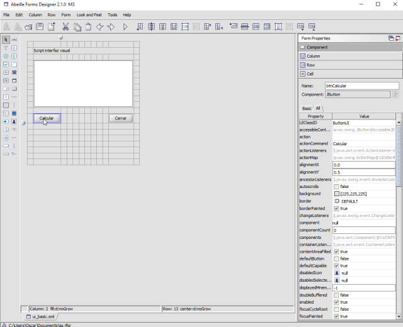
Task: Click the Cerrar button on the form
Action: (x=120, y=118)
